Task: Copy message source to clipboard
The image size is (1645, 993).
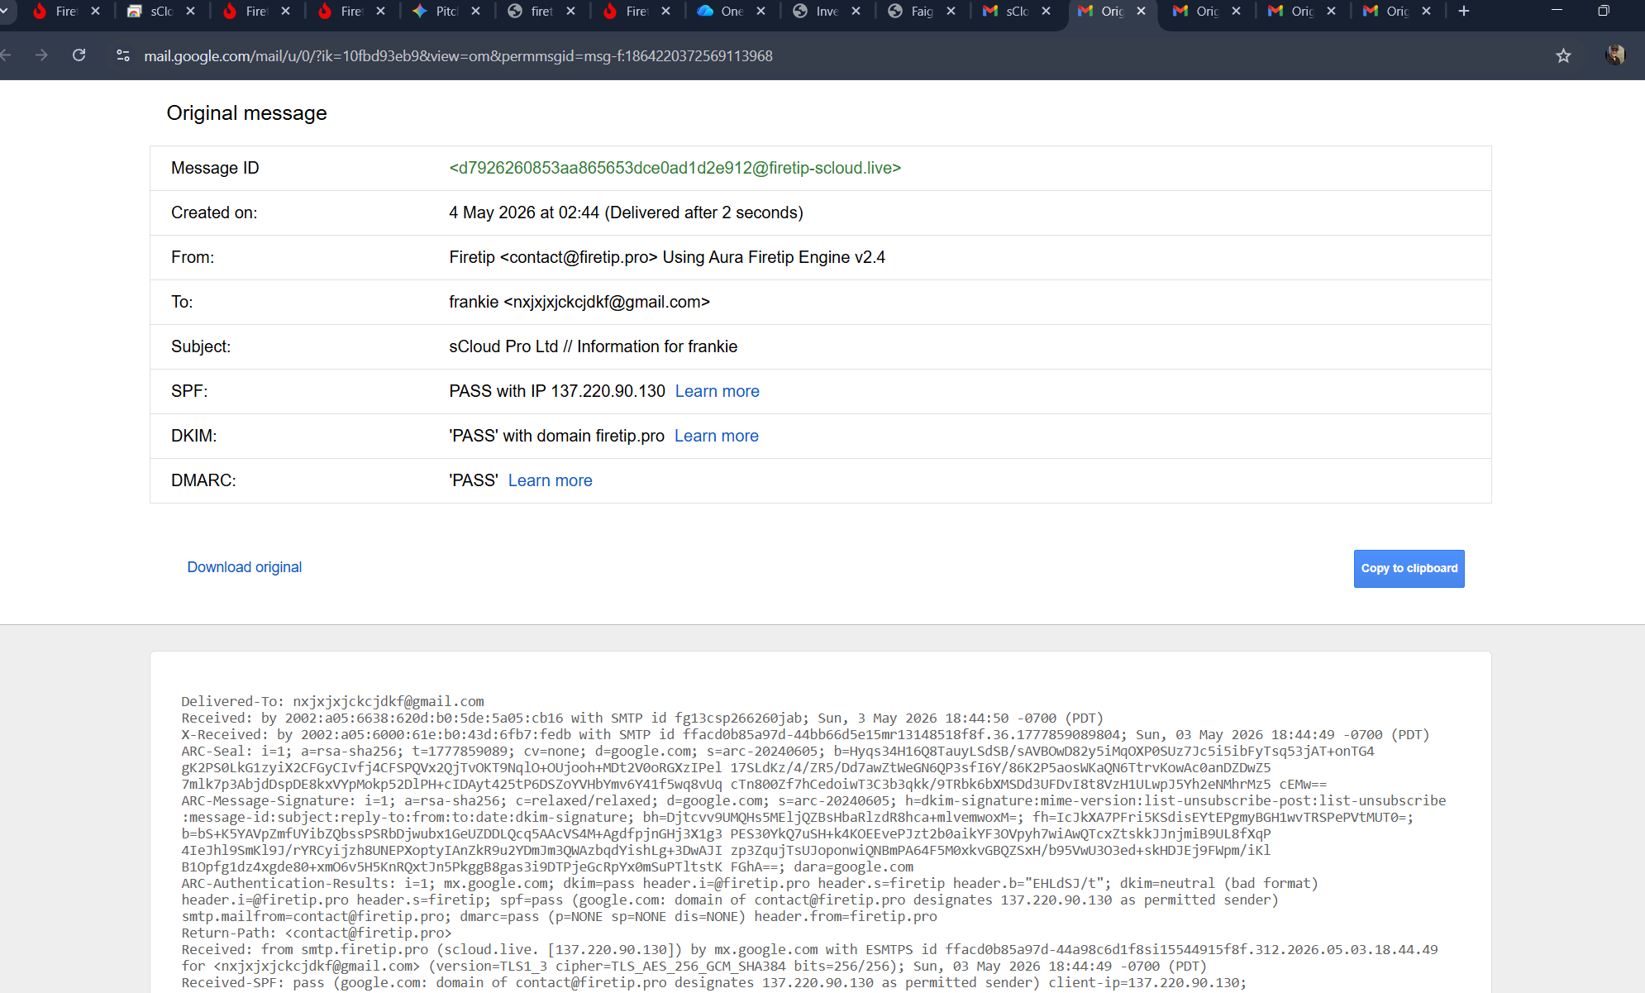Action: click(x=1409, y=569)
